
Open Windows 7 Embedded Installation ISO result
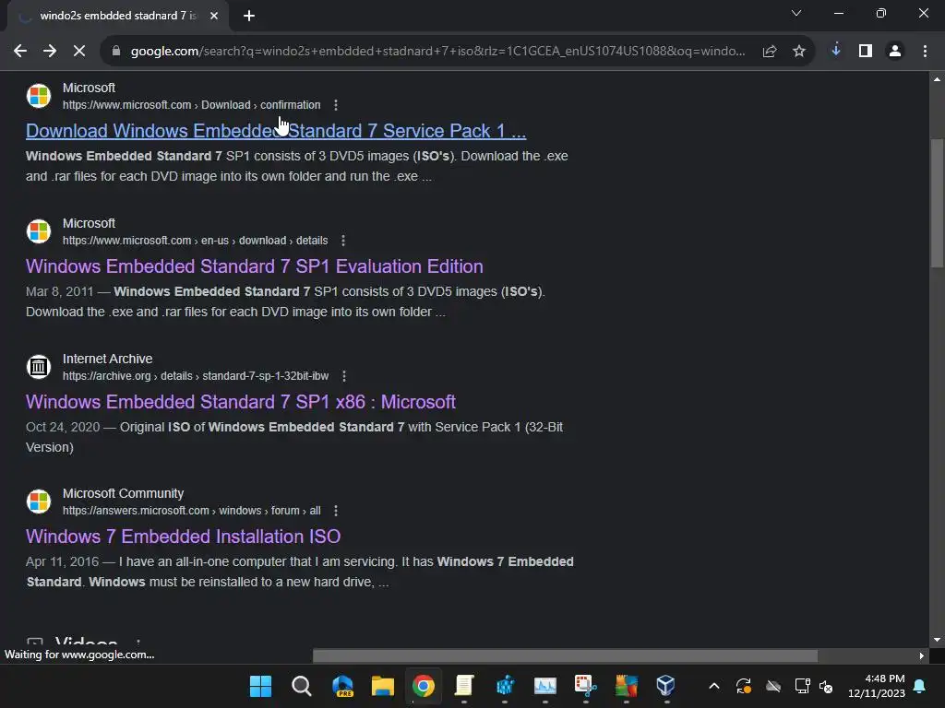coord(184,537)
